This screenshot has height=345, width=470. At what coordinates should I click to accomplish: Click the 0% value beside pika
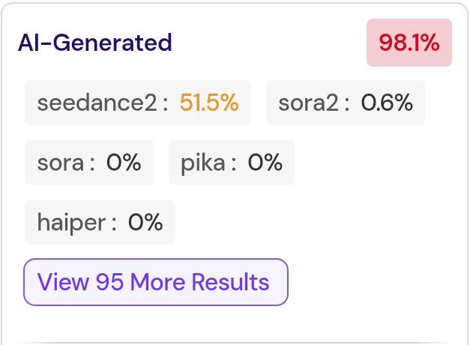(x=265, y=162)
